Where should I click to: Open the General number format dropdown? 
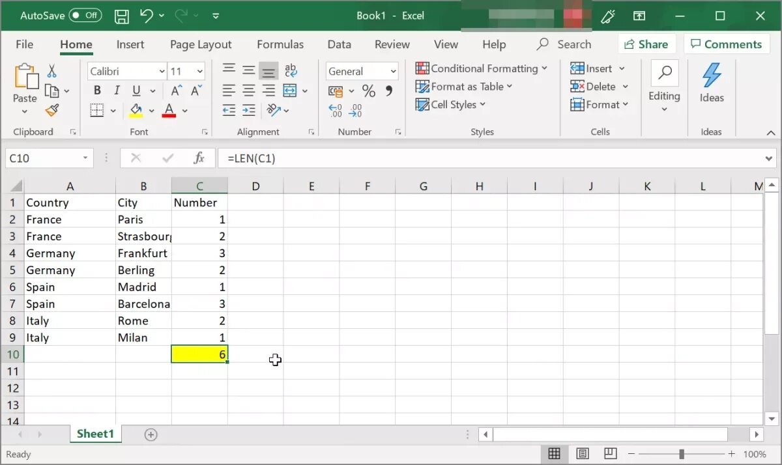click(393, 72)
